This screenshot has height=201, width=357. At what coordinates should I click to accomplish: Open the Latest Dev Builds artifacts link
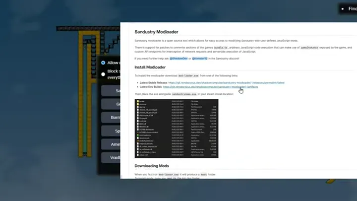pos(210,87)
